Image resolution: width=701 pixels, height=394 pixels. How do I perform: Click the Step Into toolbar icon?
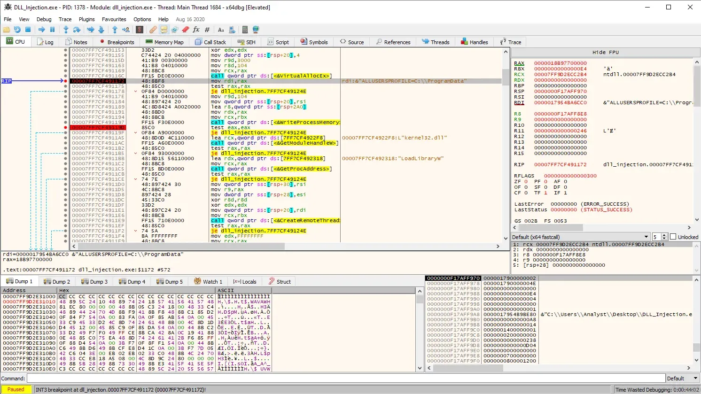[x=66, y=30]
